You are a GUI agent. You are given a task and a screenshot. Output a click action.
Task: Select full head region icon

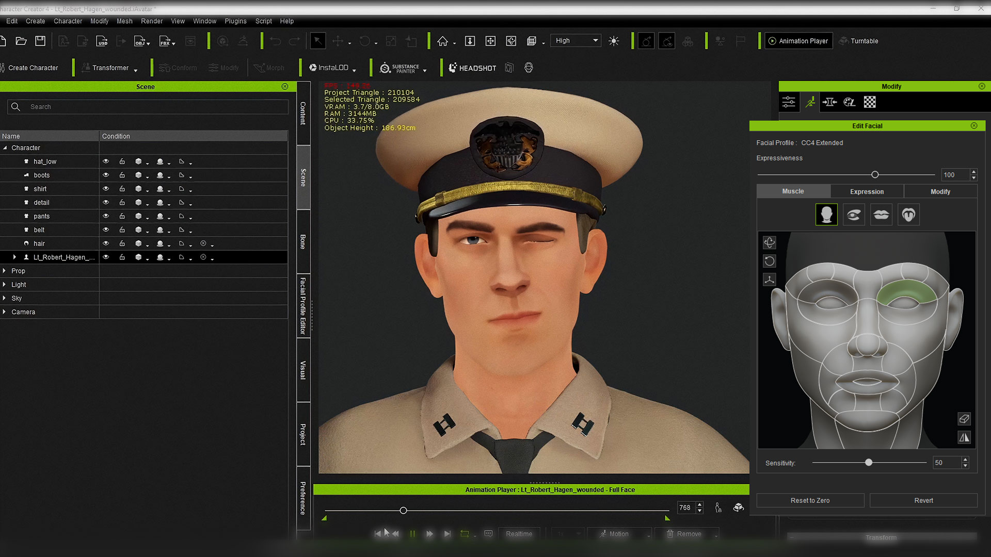(x=826, y=215)
